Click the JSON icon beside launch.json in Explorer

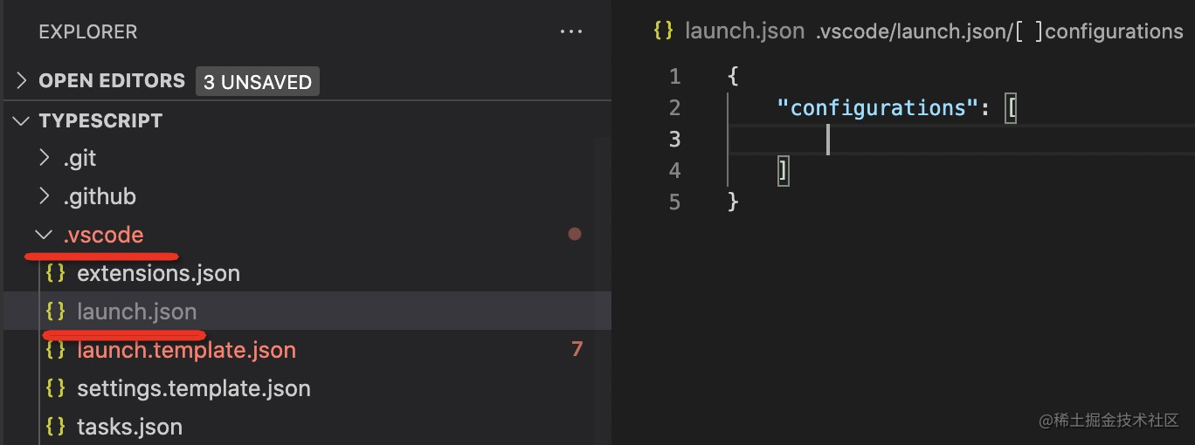pos(55,311)
